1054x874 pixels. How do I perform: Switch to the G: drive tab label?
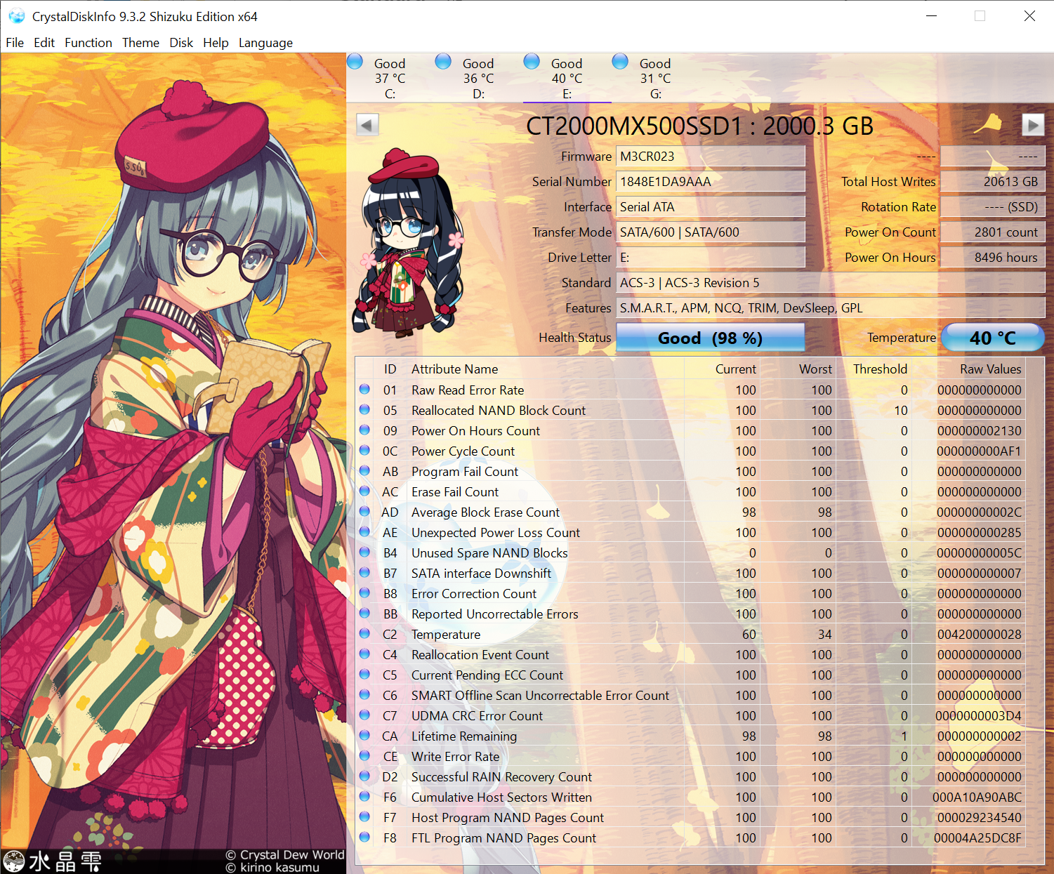[656, 94]
